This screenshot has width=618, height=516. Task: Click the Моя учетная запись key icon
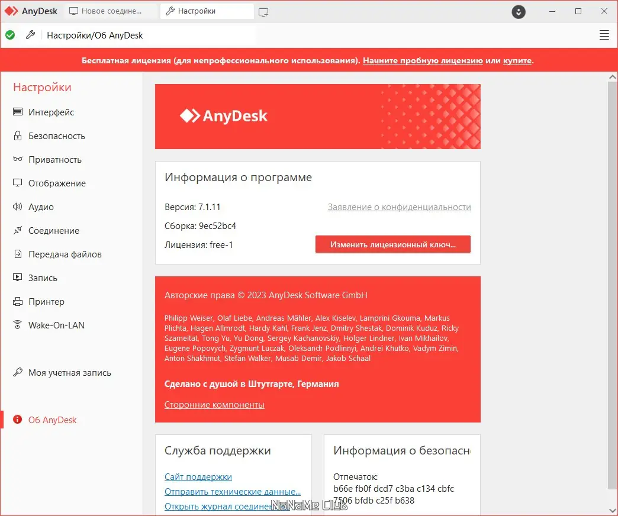point(18,372)
